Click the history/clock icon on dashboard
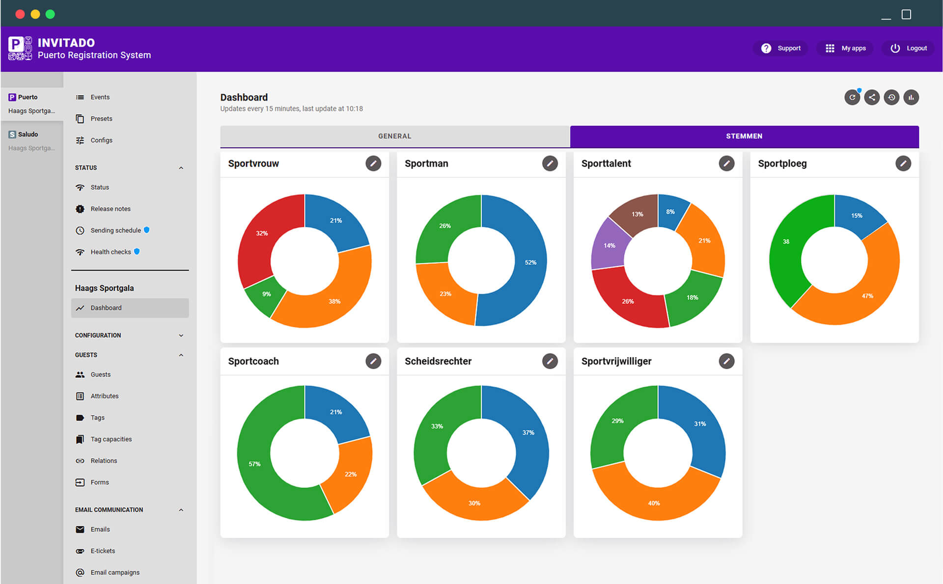Viewport: 943px width, 584px height. click(x=890, y=98)
